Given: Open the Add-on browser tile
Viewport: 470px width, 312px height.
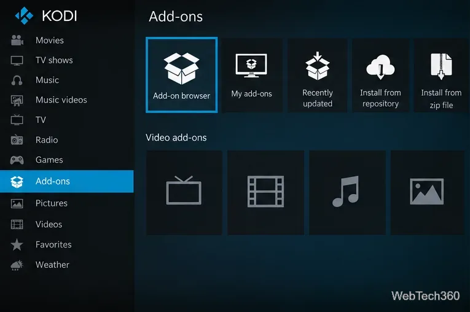Looking at the screenshot, I should click(182, 75).
